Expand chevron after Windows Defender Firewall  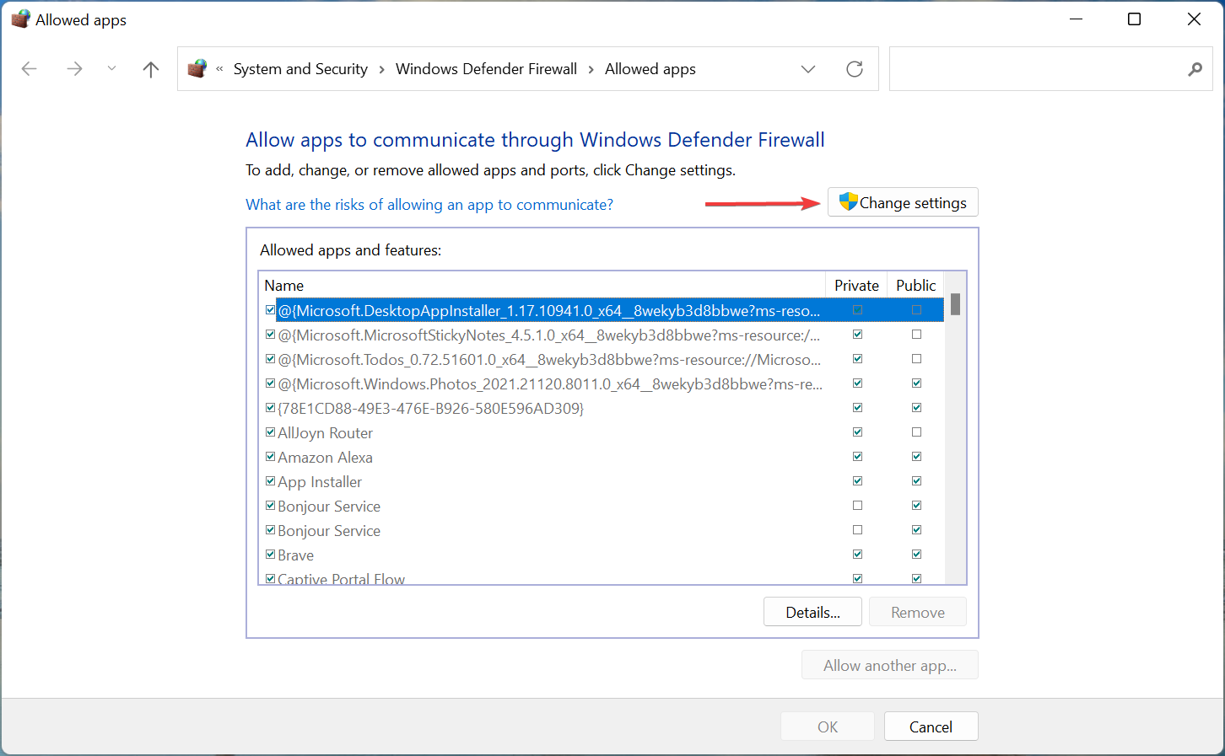pyautogui.click(x=591, y=69)
